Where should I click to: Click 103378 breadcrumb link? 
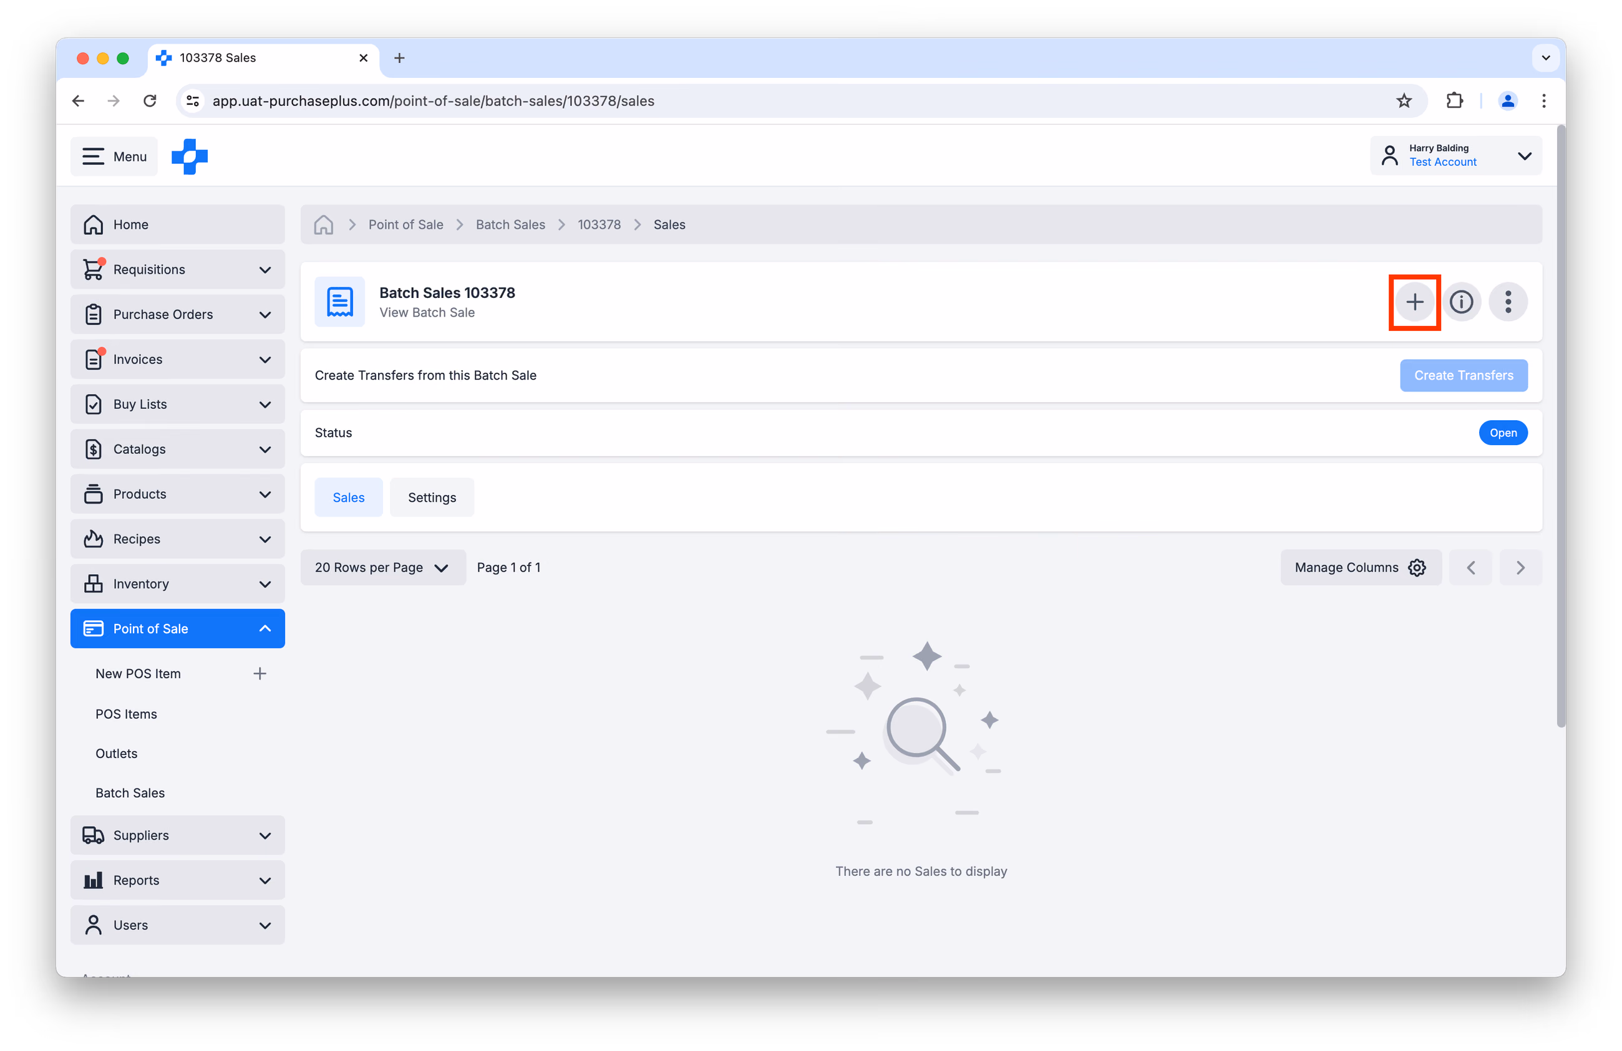(599, 225)
